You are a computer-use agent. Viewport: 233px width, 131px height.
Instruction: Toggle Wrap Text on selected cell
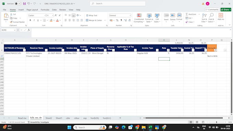[92, 15]
